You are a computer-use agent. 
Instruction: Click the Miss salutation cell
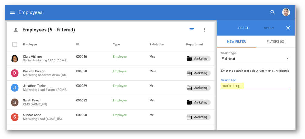point(153,71)
